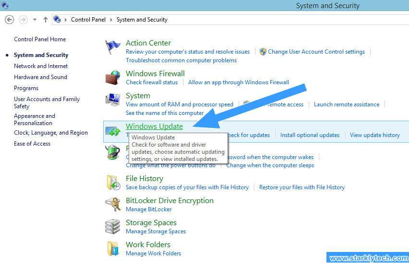The width and height of the screenshot is (409, 263).
Task: Open the Windows Firewall heading link
Action: [x=155, y=73]
